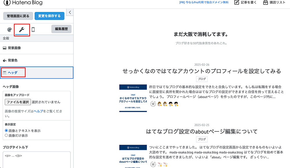This screenshot has width=290, height=168.
Task: Click ブログ category tag under second article
Action: tap(202, 139)
